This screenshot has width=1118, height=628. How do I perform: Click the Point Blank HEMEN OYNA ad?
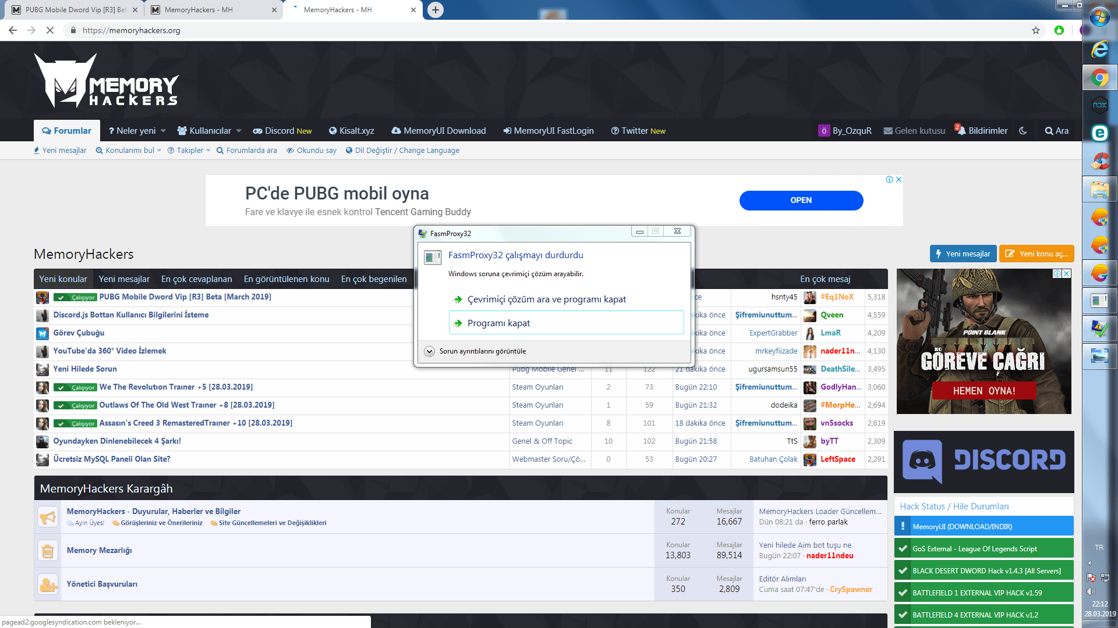[984, 341]
